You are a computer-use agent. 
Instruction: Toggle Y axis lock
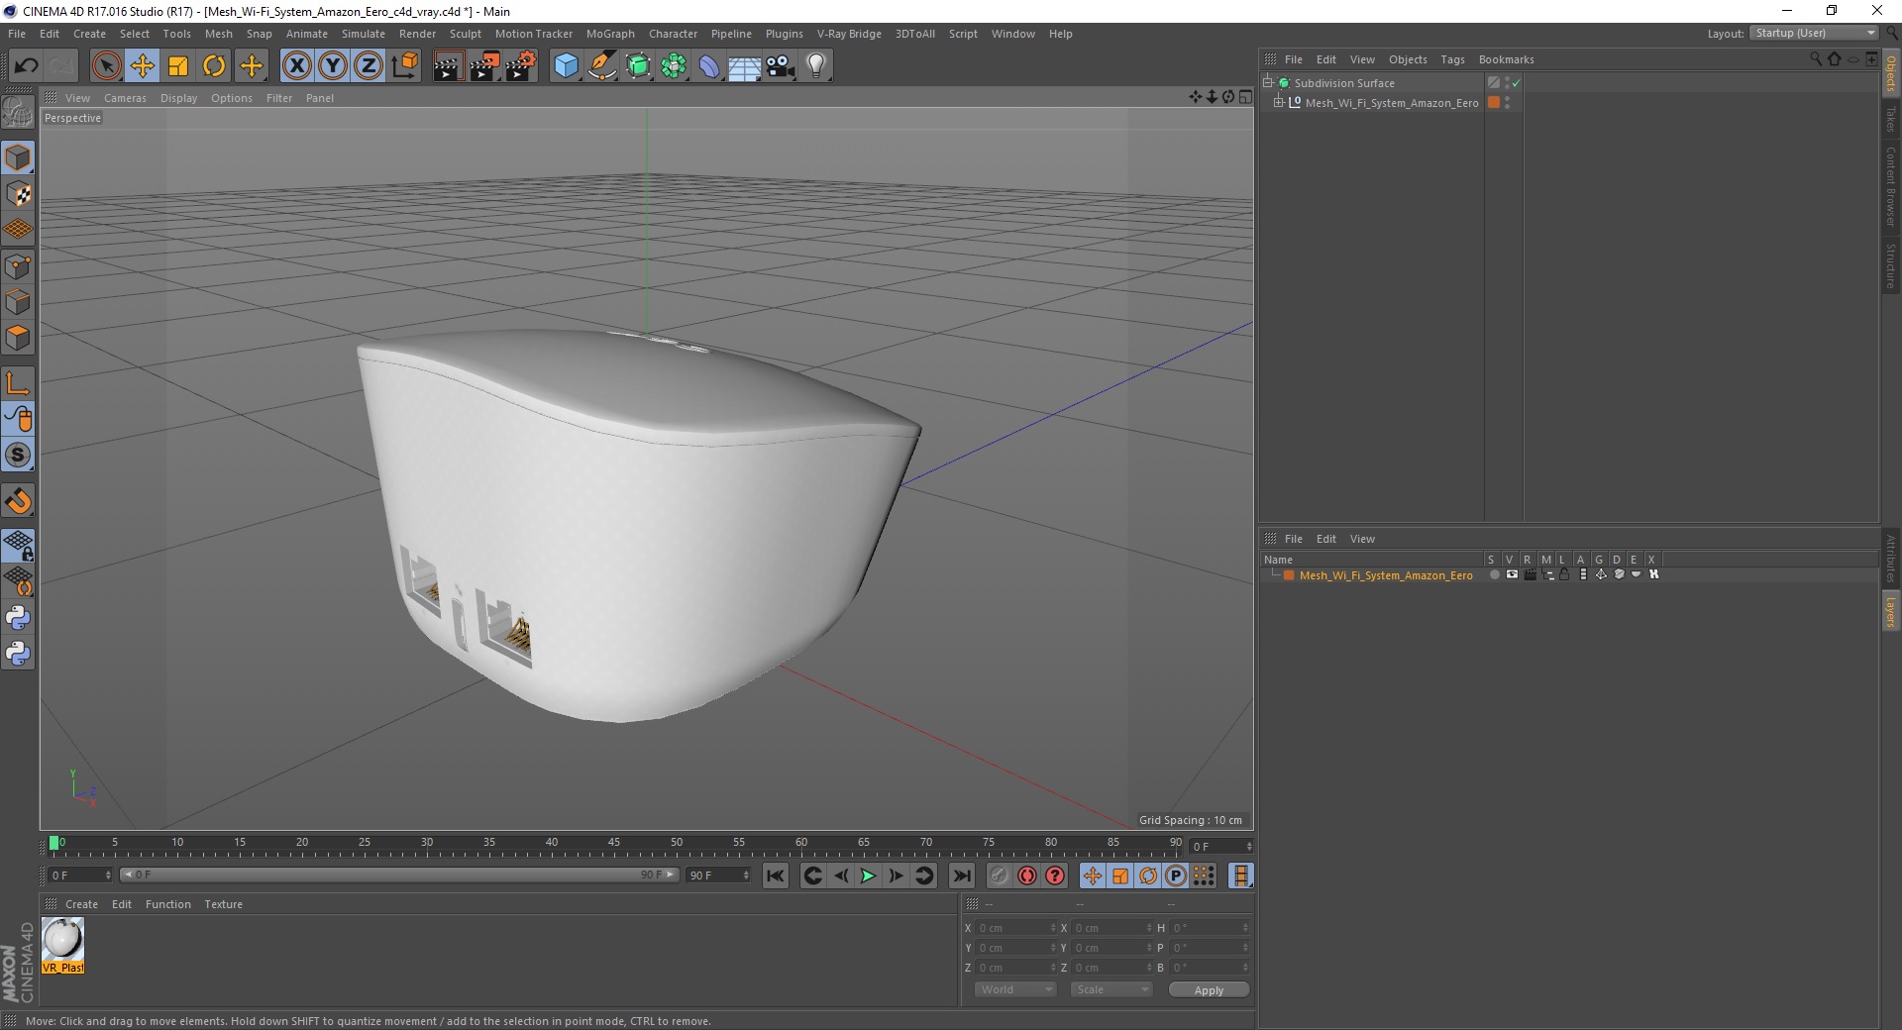pos(333,66)
